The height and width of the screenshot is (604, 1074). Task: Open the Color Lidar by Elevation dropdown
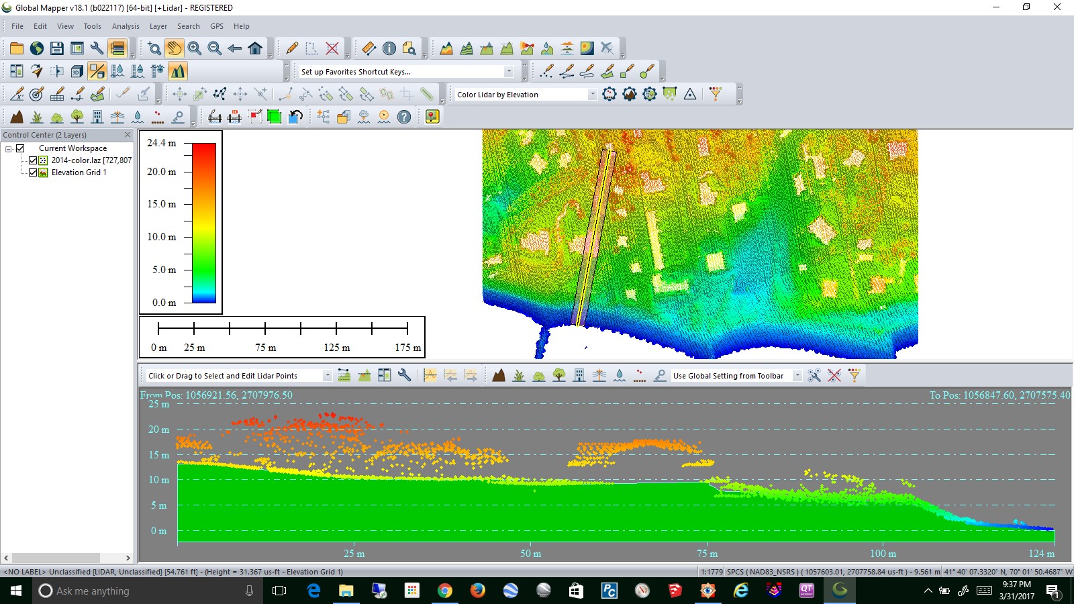pos(592,95)
